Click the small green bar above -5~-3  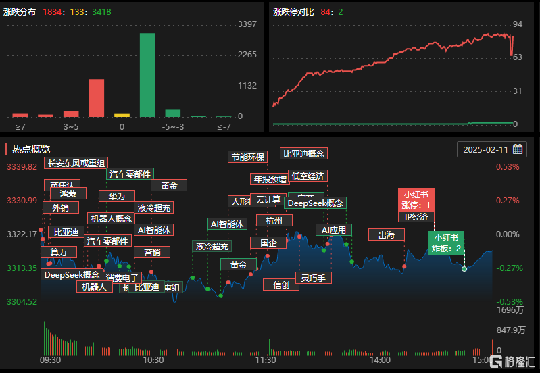pyautogui.click(x=173, y=114)
